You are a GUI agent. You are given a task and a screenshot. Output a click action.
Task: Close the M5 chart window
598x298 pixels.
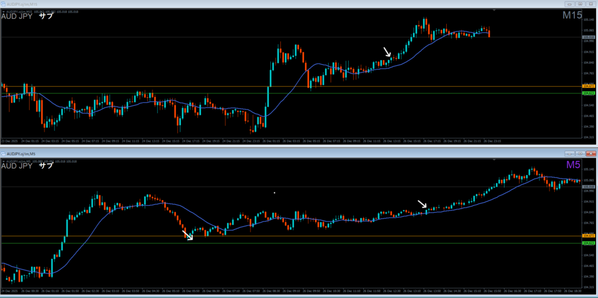pyautogui.click(x=590, y=153)
